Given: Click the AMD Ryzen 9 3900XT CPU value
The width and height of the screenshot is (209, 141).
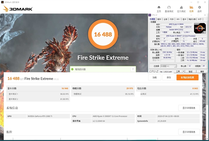Looking at the screenshot, I should 113,116.
